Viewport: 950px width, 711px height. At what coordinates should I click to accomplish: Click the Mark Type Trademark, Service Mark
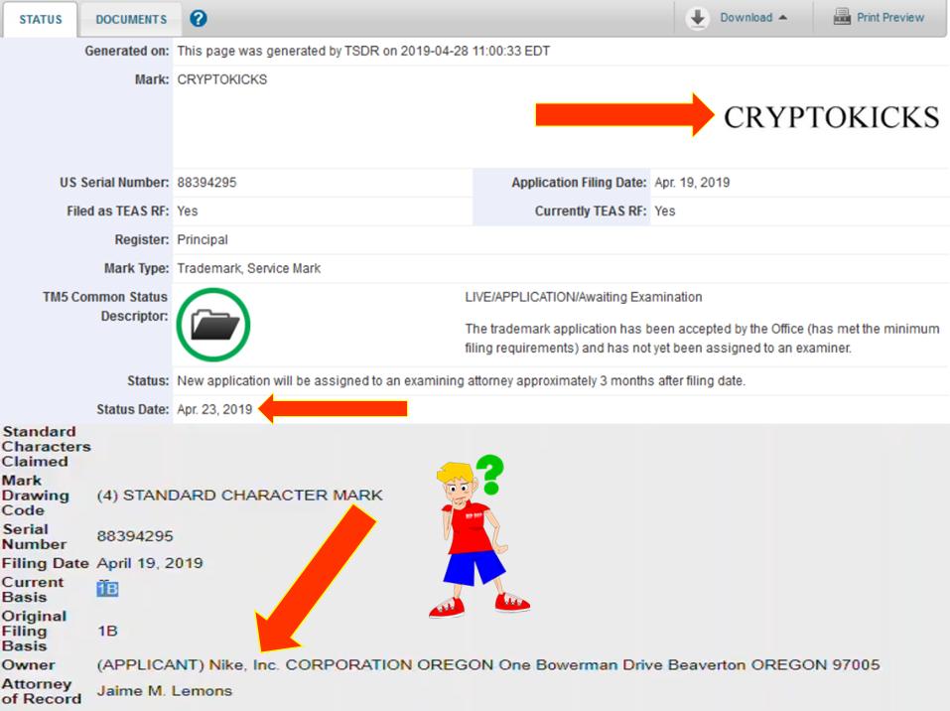click(248, 268)
